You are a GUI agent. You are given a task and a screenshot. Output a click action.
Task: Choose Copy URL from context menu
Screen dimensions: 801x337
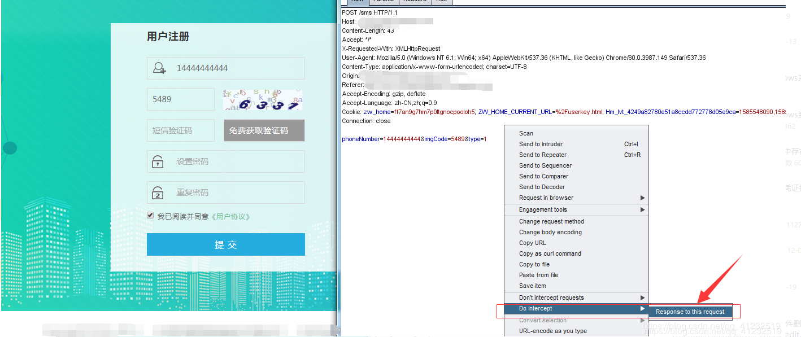click(x=576, y=243)
